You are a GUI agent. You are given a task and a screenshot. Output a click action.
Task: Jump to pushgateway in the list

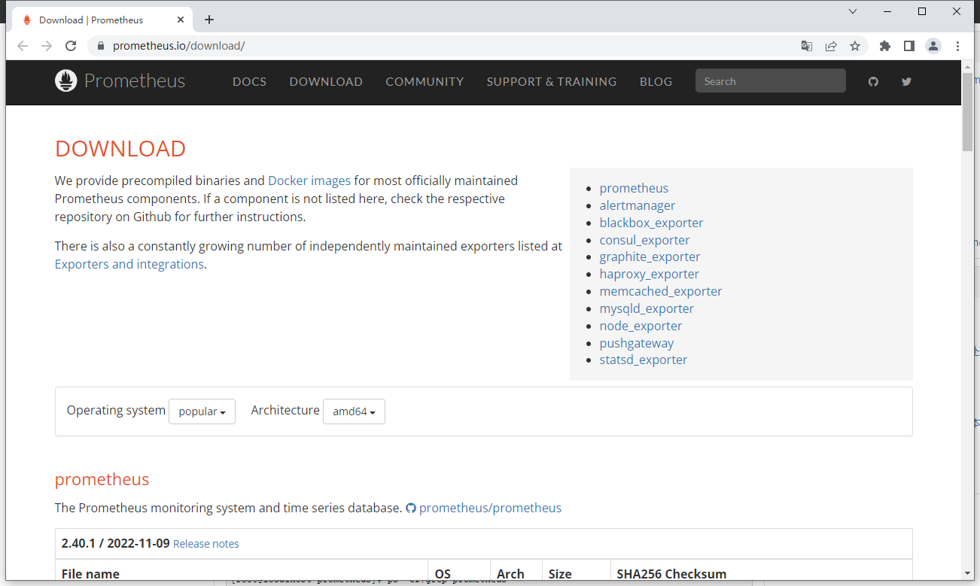point(637,343)
